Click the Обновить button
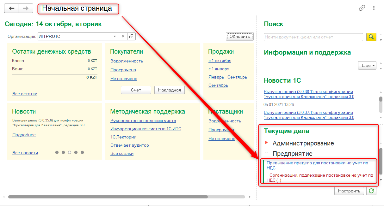 (239, 36)
